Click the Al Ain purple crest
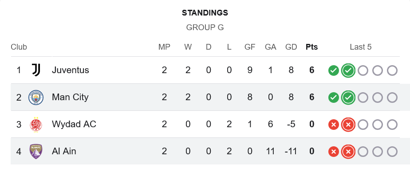Viewport: 410px width, 172px height. (36, 151)
